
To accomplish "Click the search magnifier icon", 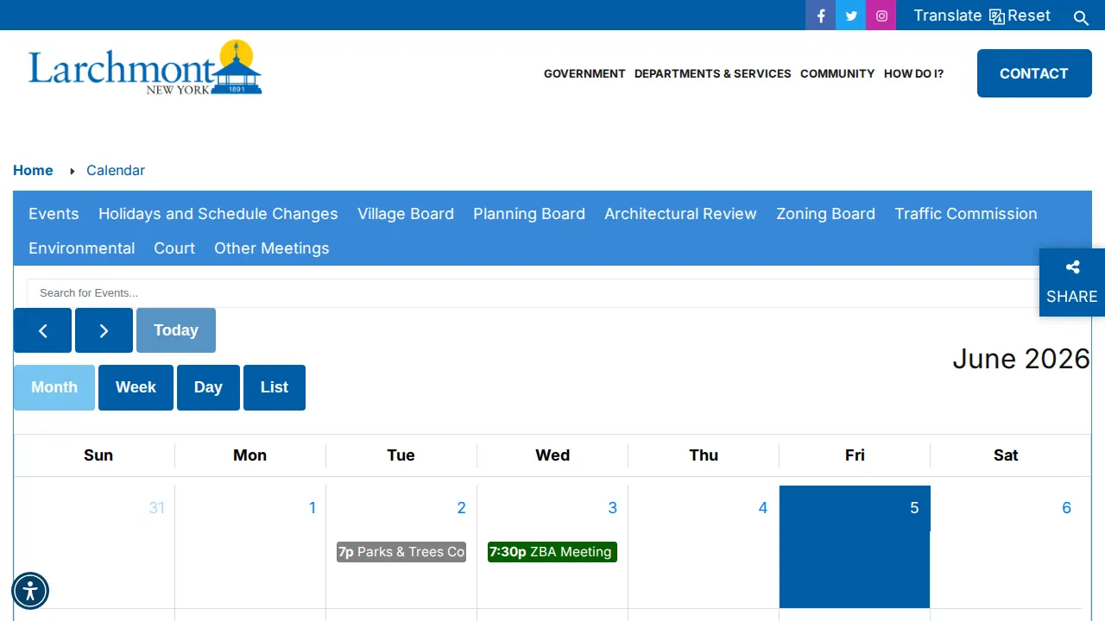I will coord(1081,17).
